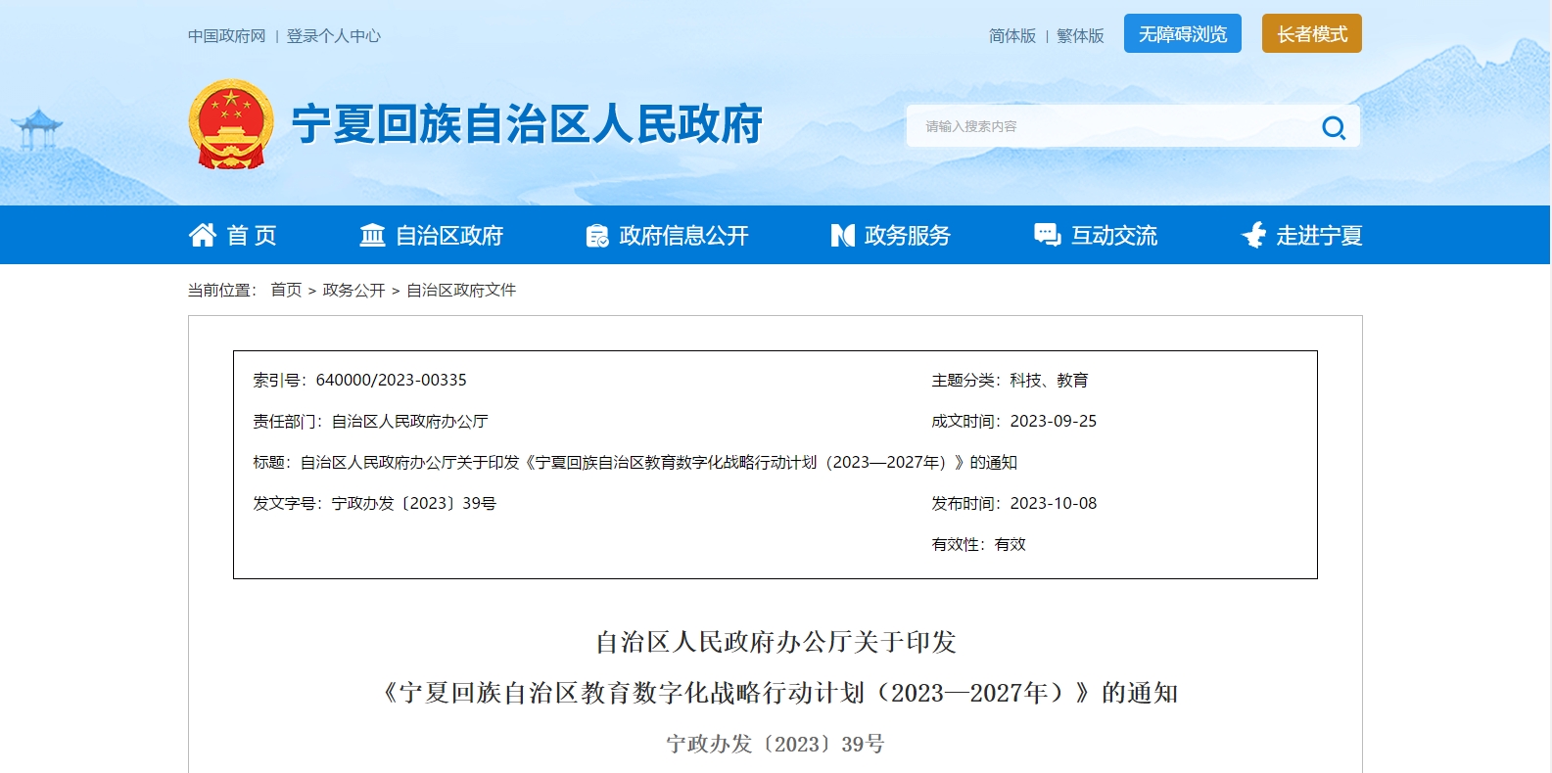Click 首页 in the breadcrumb trail
Screen dimensions: 1552x773
click(x=286, y=291)
